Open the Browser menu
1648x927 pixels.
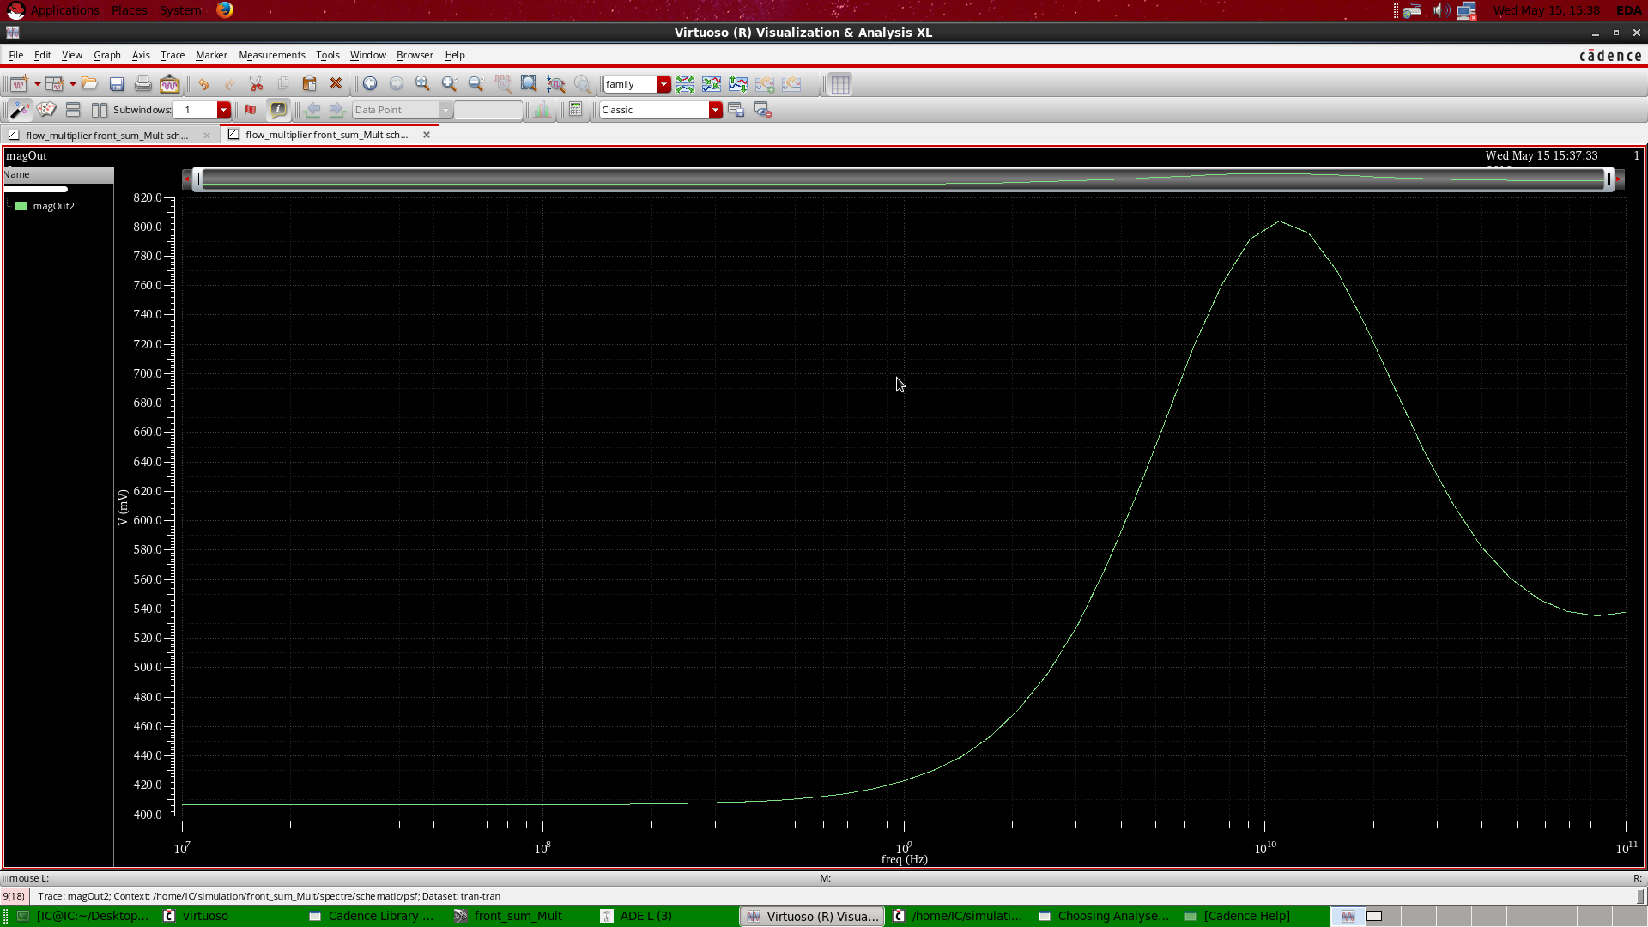[x=415, y=55]
